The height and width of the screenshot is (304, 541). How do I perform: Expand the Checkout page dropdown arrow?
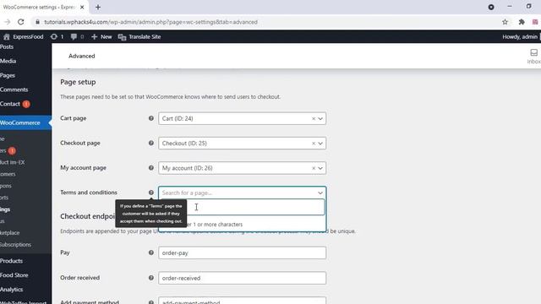click(x=320, y=144)
